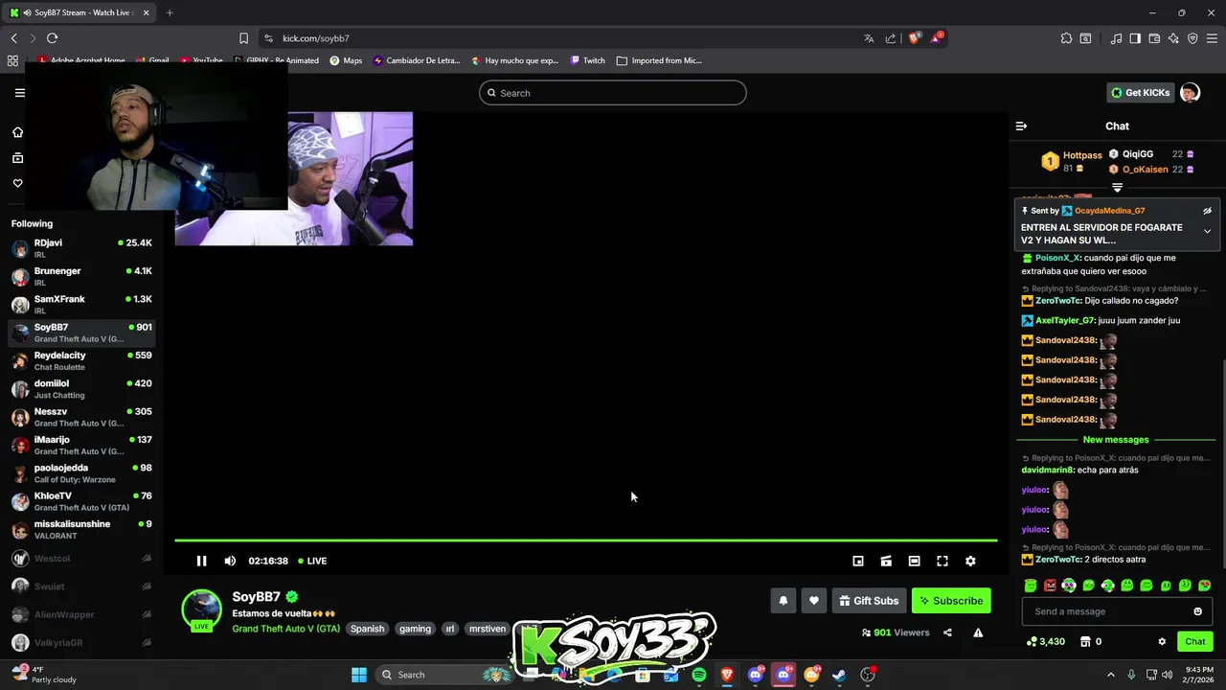Open Brunenger channel from Following

click(81, 276)
